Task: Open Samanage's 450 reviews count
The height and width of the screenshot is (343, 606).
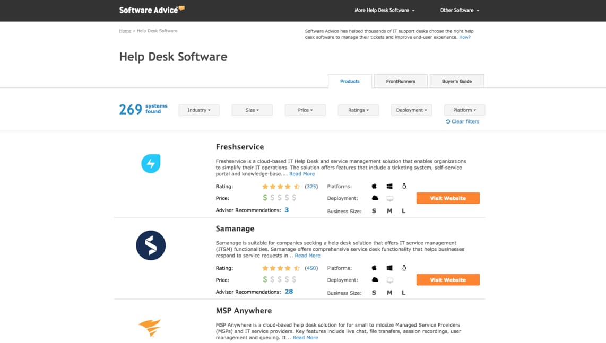Action: [311, 268]
